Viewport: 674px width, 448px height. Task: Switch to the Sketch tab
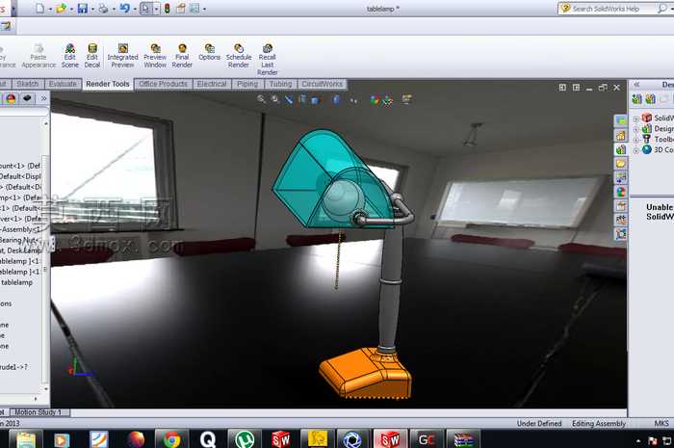[28, 84]
